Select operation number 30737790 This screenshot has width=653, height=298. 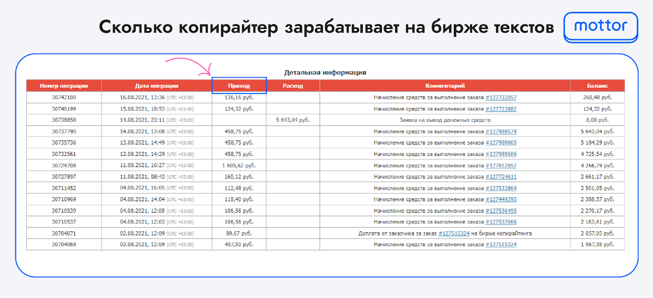(x=64, y=131)
